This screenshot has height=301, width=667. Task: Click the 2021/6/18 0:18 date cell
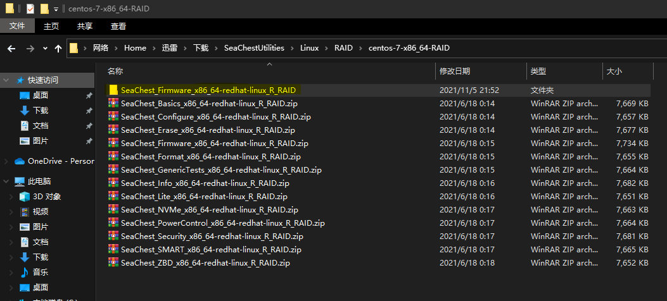point(467,263)
